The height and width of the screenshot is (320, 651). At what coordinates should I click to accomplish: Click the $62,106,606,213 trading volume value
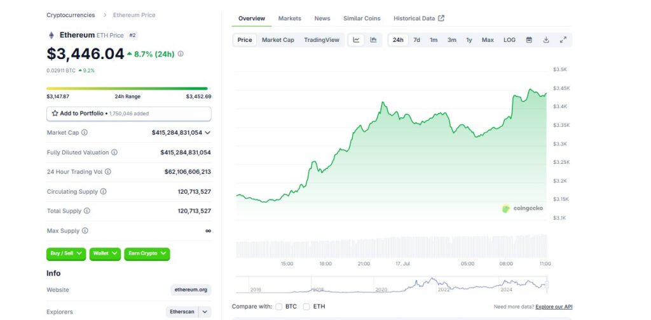click(188, 171)
